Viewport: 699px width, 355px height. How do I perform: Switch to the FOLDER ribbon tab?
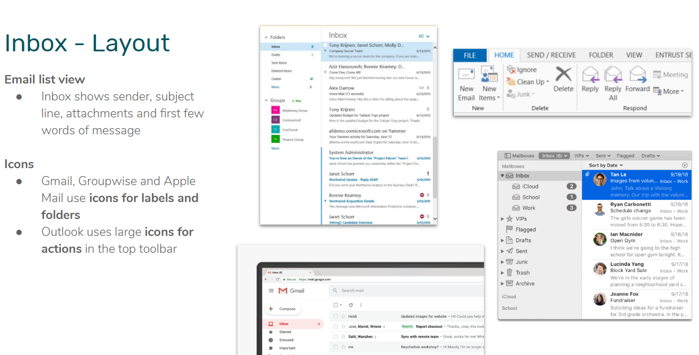tap(601, 55)
